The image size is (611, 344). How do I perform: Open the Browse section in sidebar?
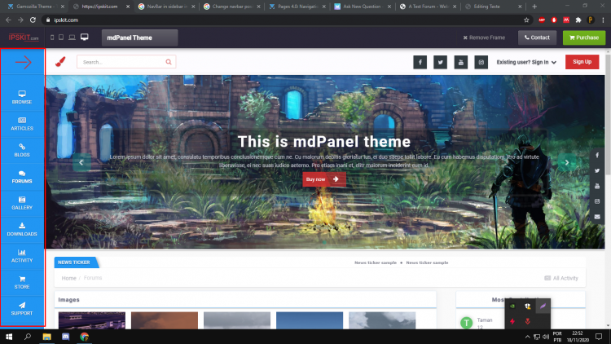point(22,97)
